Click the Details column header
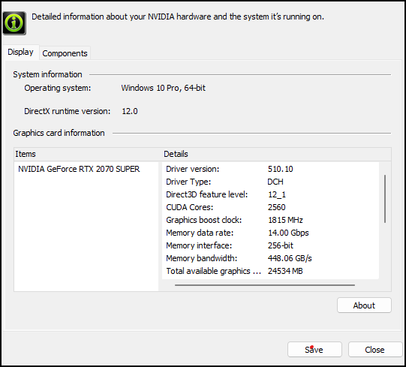This screenshot has height=367, width=406. pyautogui.click(x=276, y=154)
